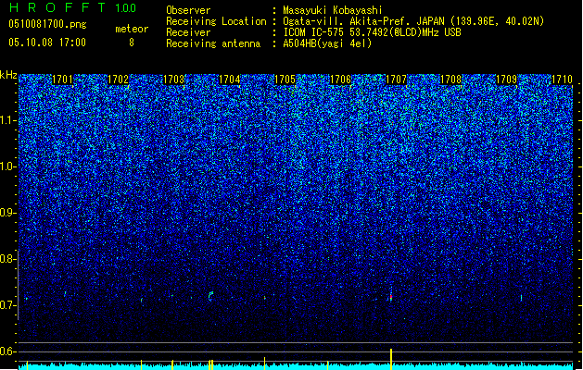This screenshot has height=370, width=583.
Task: Select receiver value ICOM IC-575 53.7492 MHz USB
Action: [x=372, y=32]
